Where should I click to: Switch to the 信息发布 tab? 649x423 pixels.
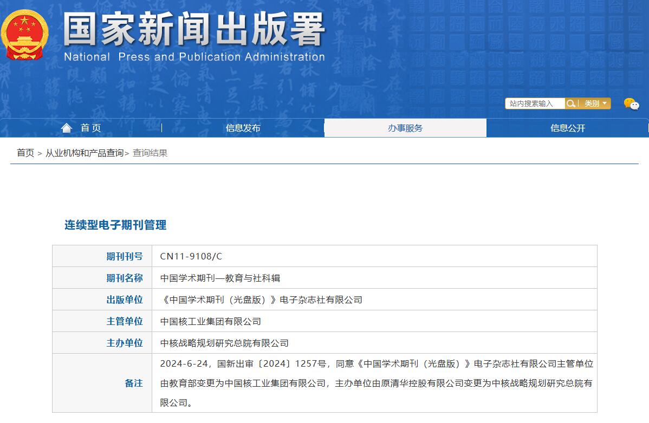point(243,128)
